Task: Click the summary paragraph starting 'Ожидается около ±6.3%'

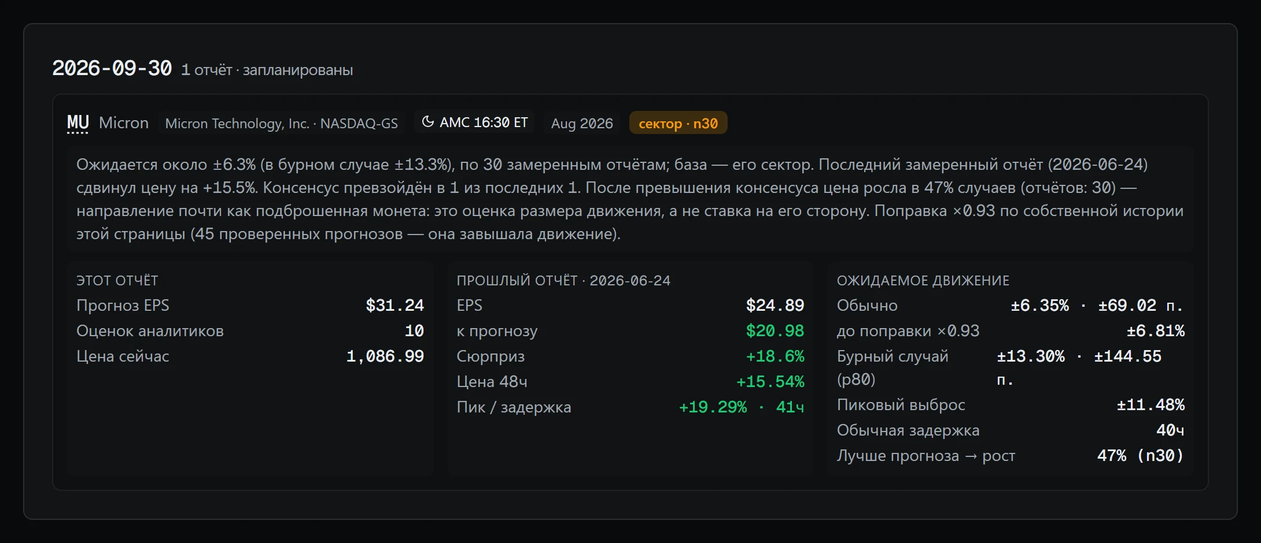Action: tap(630, 199)
